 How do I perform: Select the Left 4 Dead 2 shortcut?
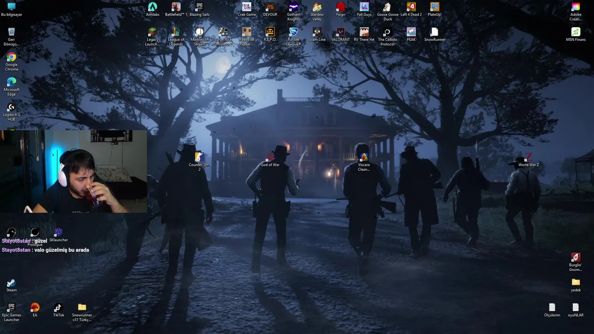411,9
